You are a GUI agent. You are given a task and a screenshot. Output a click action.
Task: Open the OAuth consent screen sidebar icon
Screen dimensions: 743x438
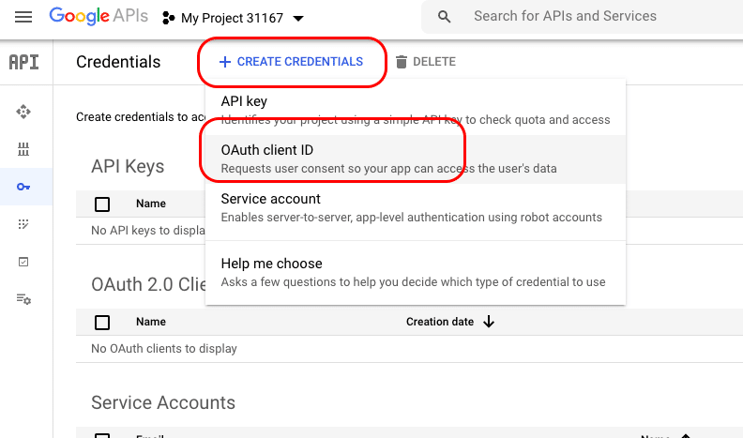click(24, 224)
